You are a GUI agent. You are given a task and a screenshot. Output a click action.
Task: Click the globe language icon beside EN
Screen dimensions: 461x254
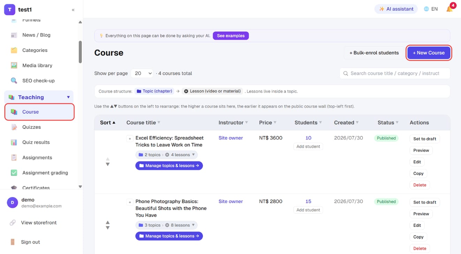[426, 9]
